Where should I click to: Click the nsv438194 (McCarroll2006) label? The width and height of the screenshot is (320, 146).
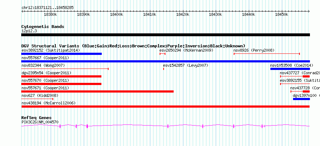click(49, 103)
